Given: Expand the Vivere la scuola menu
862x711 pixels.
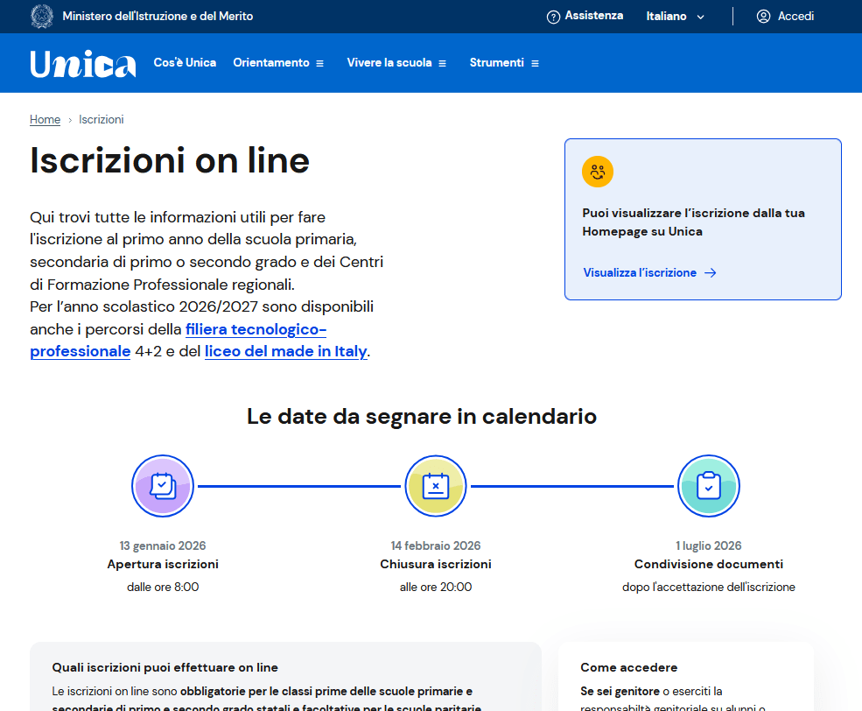Looking at the screenshot, I should tap(396, 63).
